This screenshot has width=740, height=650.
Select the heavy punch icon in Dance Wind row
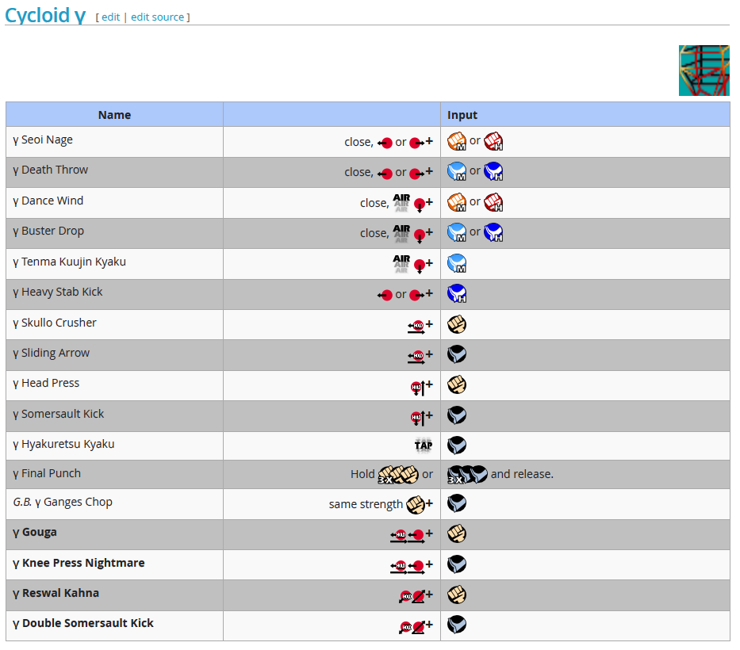coord(493,202)
